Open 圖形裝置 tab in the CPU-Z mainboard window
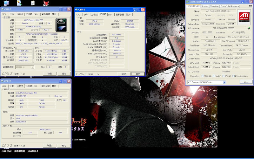 point(45,86)
